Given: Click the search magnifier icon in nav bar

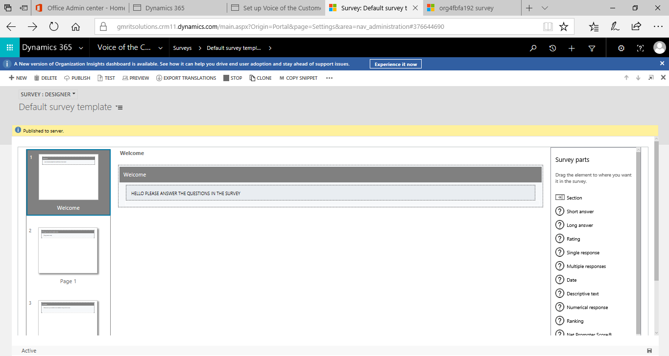Looking at the screenshot, I should (x=533, y=48).
